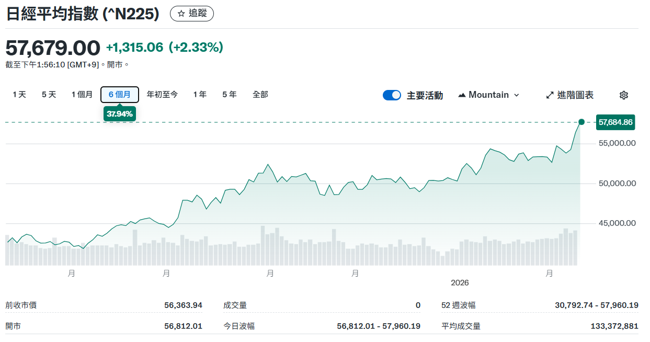Screen dimensions: 650x342
Task: Click the star icon in 追蹤 button
Action: (x=181, y=14)
